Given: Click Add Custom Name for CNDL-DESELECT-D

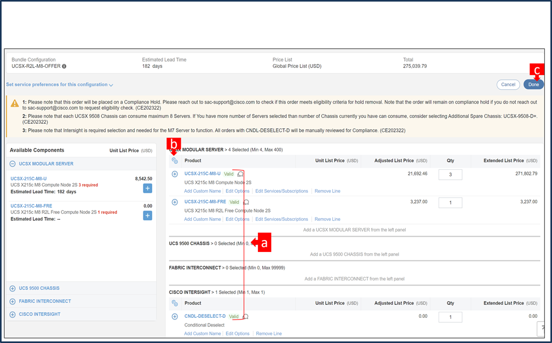Looking at the screenshot, I should click(x=203, y=334).
